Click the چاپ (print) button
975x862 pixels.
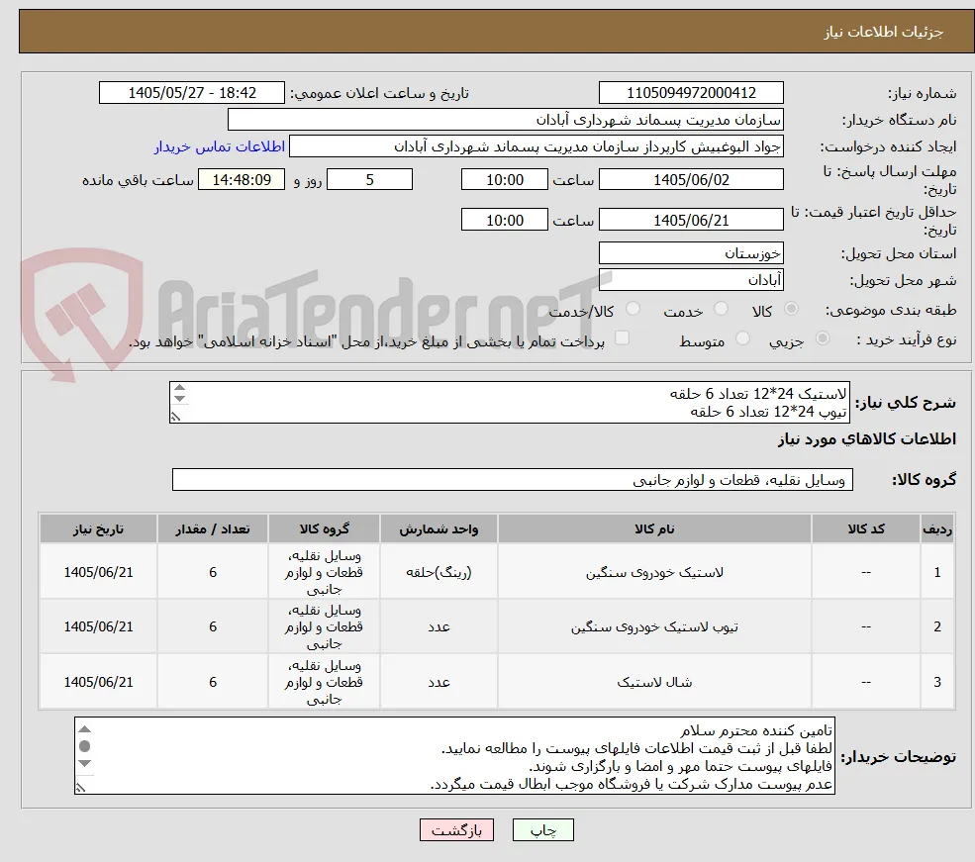[x=542, y=829]
